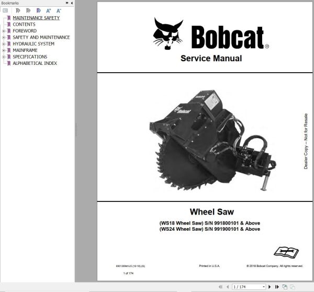Click the Bobcat logo on the page
The width and height of the screenshot is (314, 292).
211,34
